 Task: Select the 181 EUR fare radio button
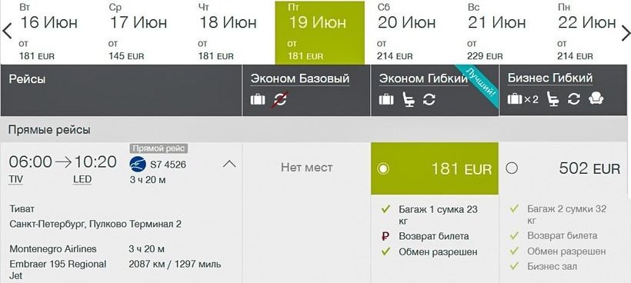coord(383,168)
